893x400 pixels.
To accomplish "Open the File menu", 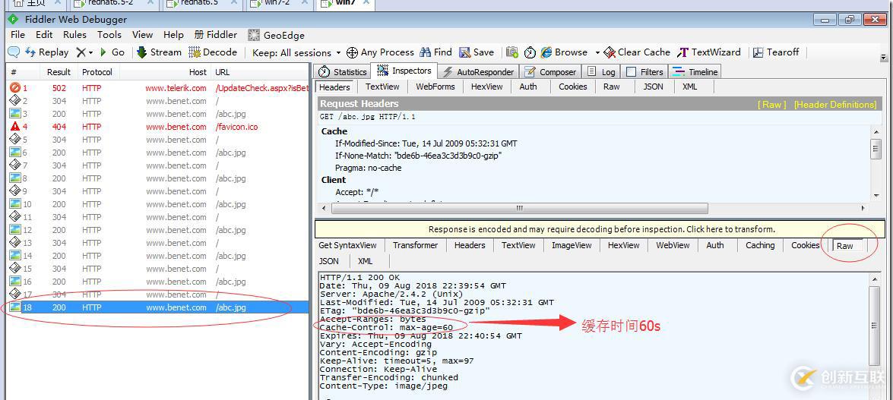I will pos(17,35).
